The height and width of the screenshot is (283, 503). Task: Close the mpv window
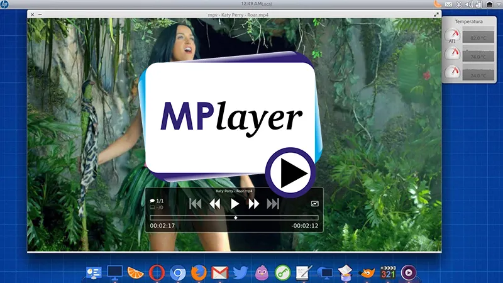33,14
